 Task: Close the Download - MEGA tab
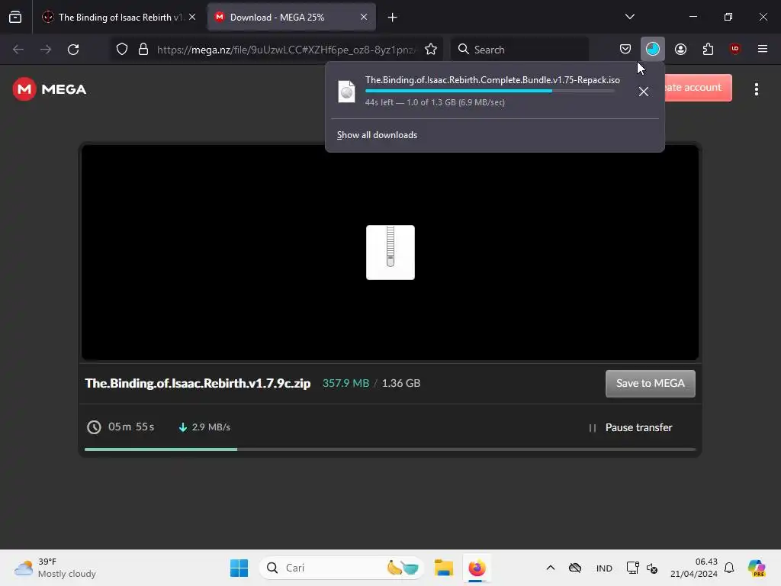tap(364, 17)
